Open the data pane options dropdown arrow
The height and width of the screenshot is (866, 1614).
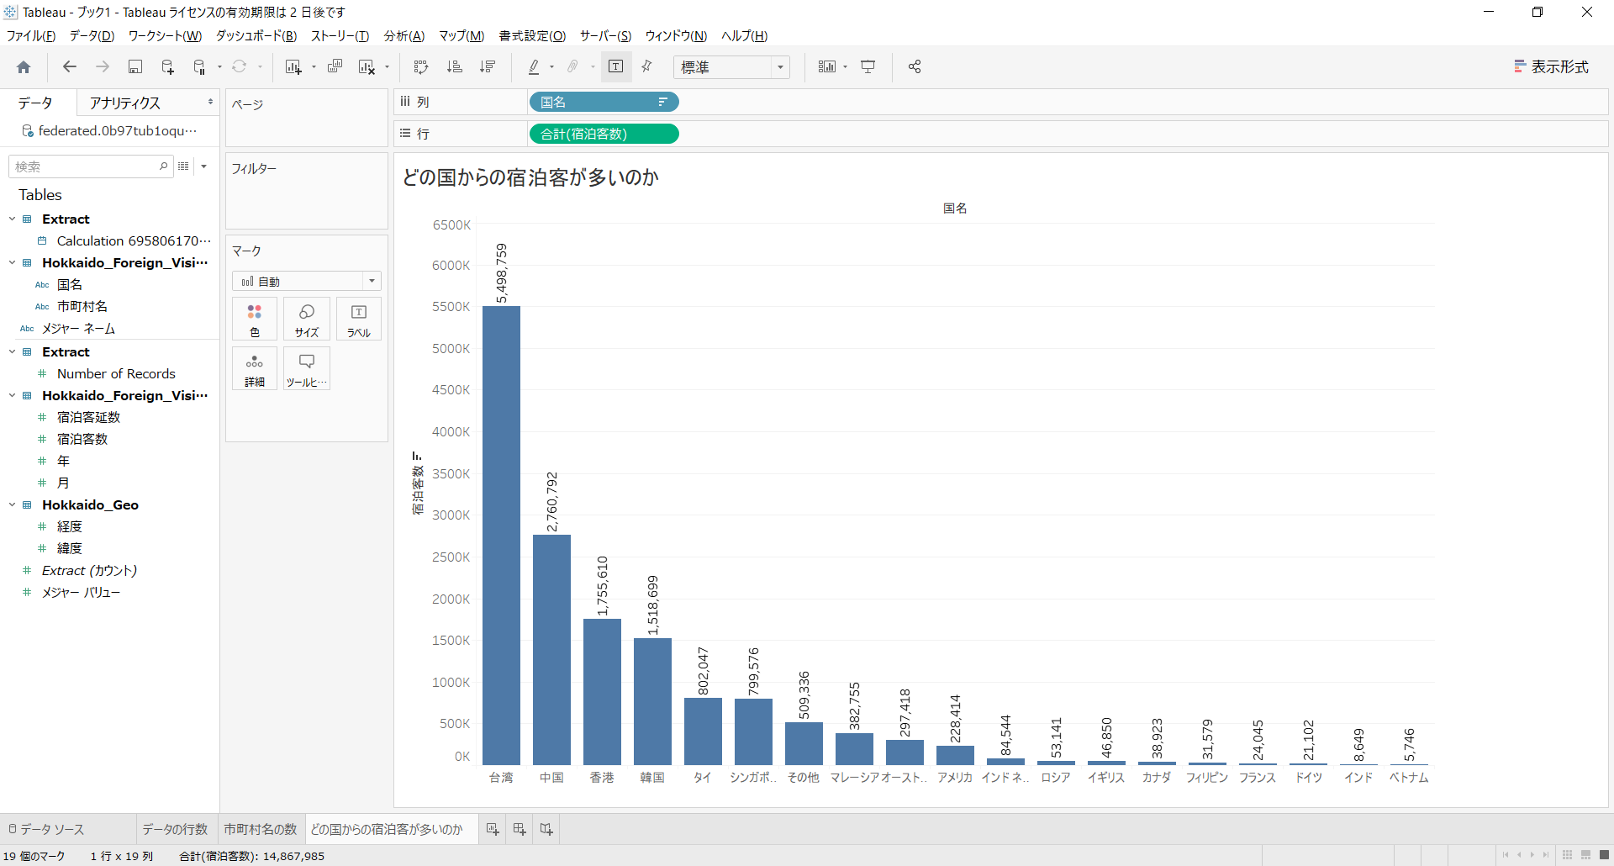204,166
